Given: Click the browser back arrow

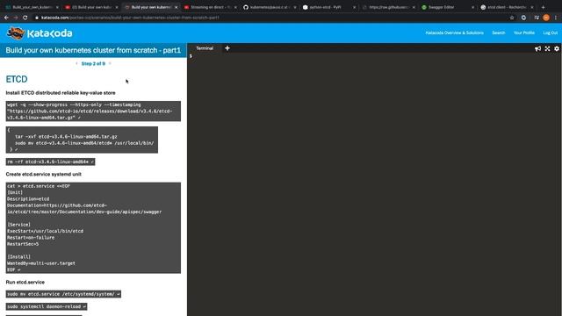Looking at the screenshot, I should (6, 18).
